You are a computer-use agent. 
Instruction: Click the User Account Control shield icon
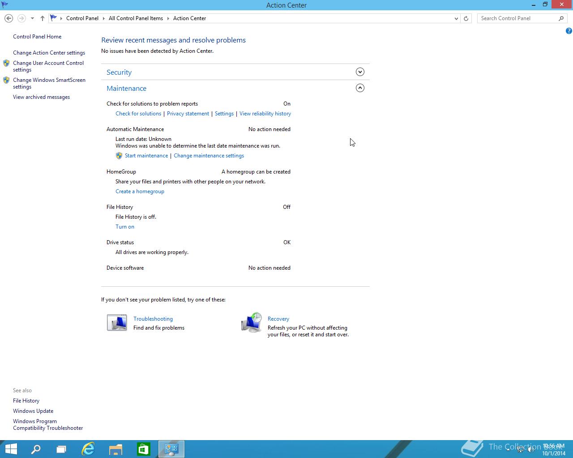6,63
